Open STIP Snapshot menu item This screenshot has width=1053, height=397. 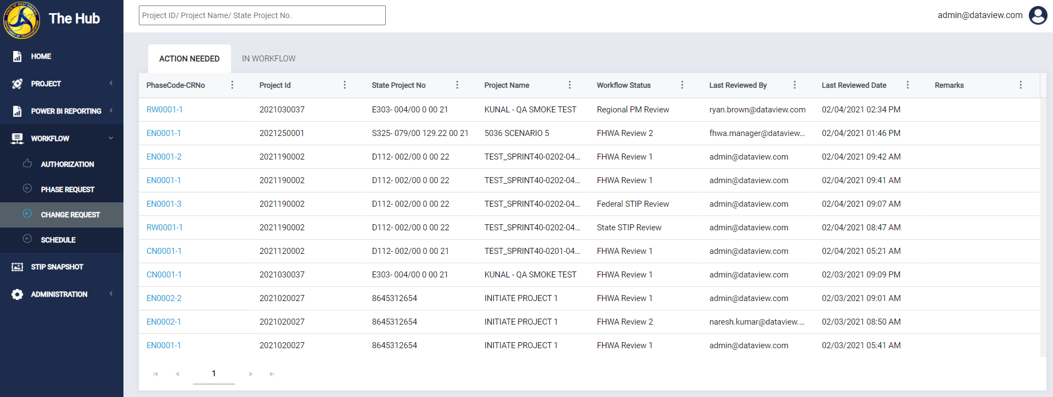[57, 267]
